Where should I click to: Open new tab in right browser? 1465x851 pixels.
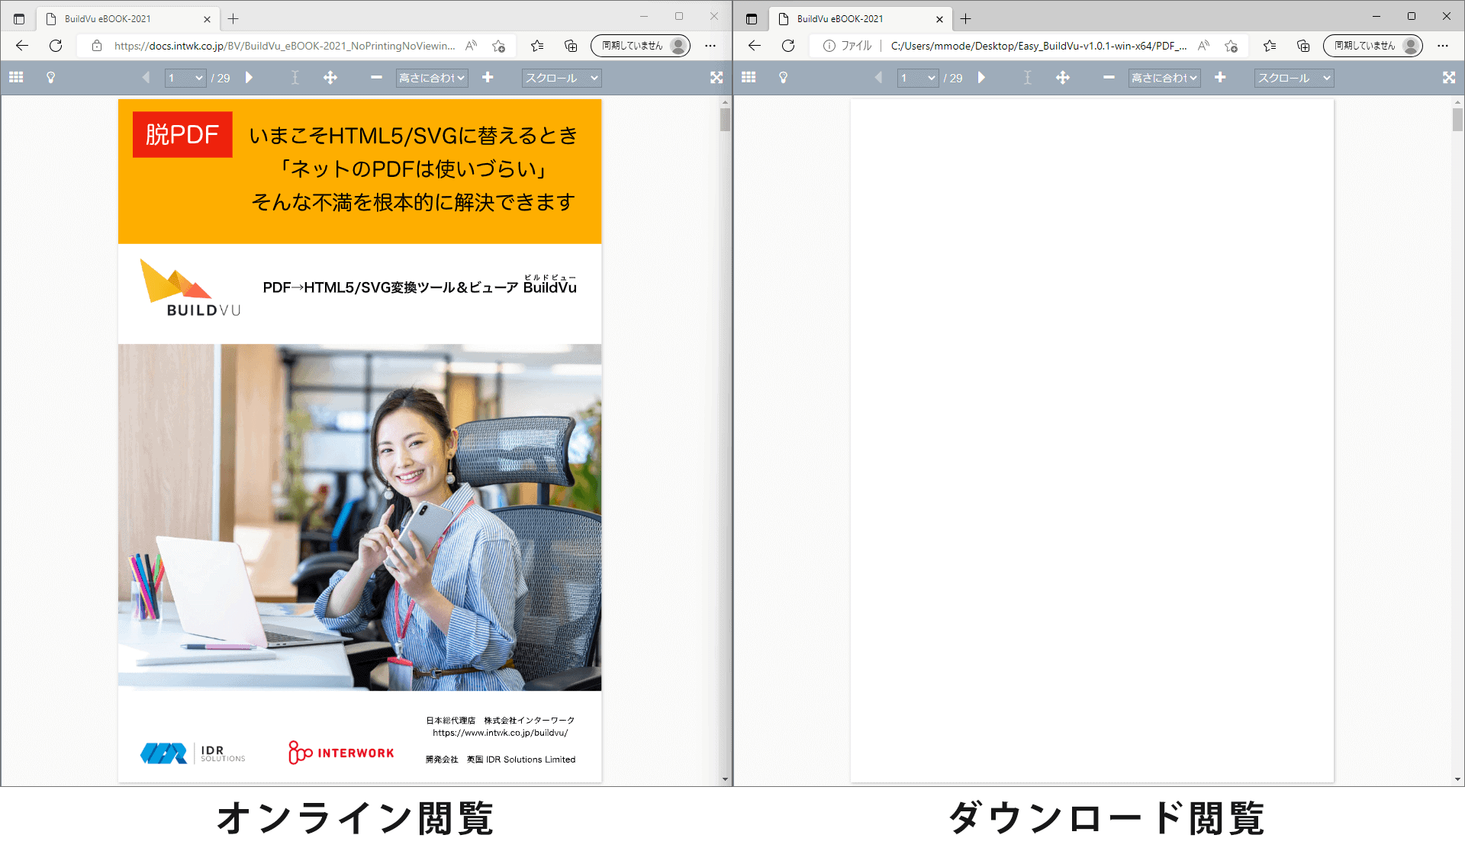(966, 18)
